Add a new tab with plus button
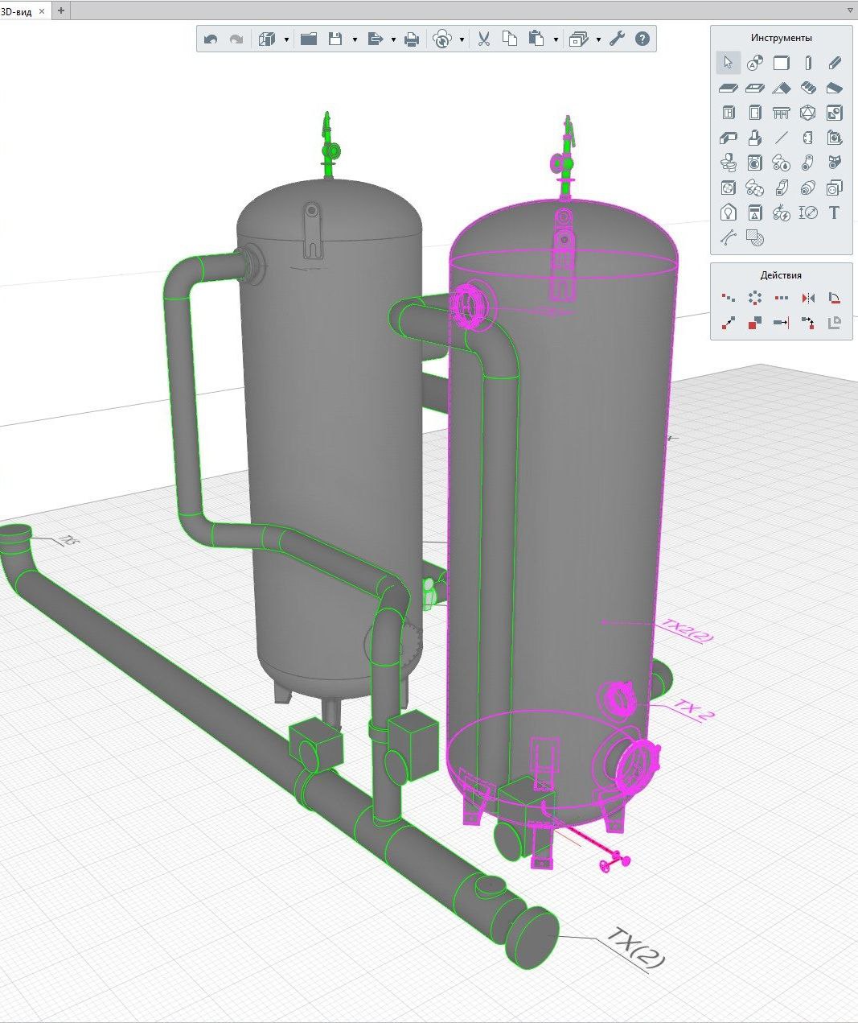 [61, 10]
